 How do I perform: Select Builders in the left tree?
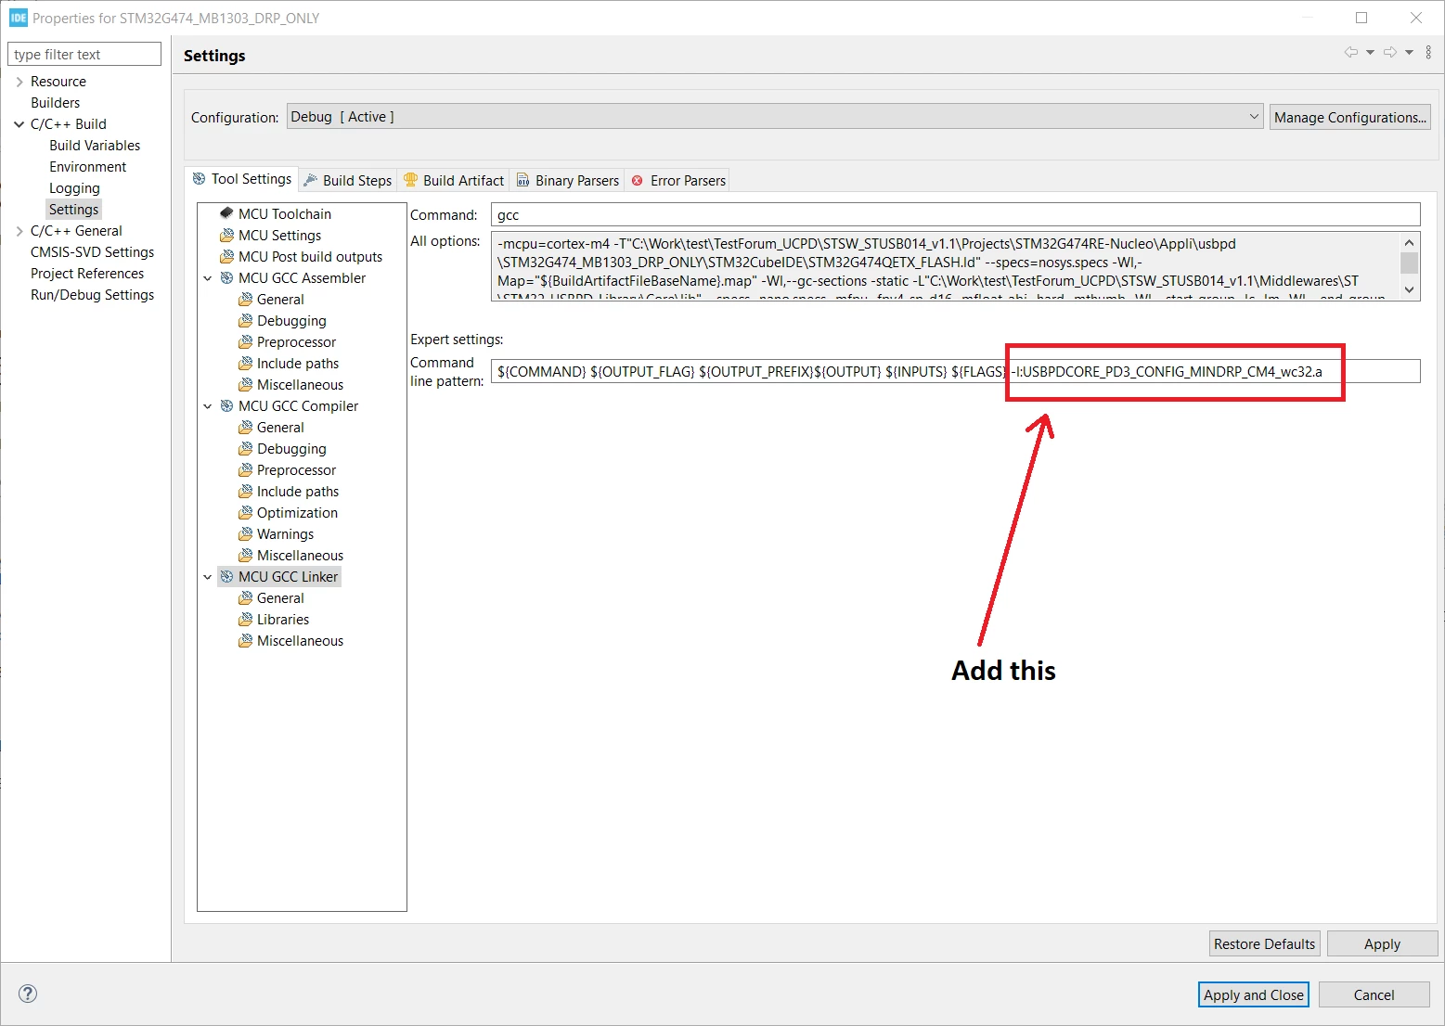(x=55, y=103)
